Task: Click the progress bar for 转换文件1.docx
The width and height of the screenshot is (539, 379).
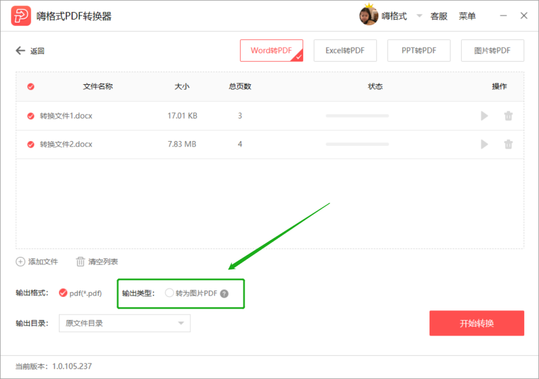Action: (x=357, y=116)
